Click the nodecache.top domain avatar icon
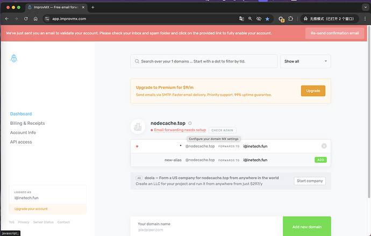Image resolution: width=371 pixels, height=236 pixels. pos(138,127)
